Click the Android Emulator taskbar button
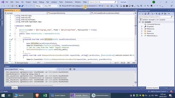This screenshot has height=98, width=175. (x=101, y=96)
